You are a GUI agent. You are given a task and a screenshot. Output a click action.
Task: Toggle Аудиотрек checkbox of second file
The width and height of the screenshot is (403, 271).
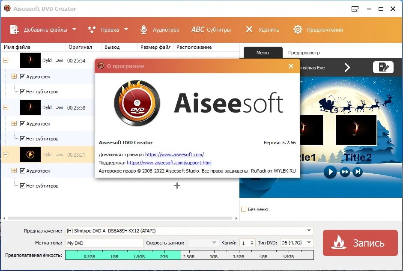click(x=23, y=124)
